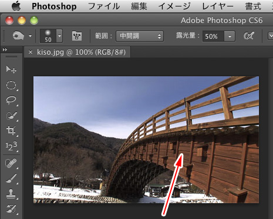Click the bridge photo on the canvas
The image size is (273, 219).
point(146,140)
